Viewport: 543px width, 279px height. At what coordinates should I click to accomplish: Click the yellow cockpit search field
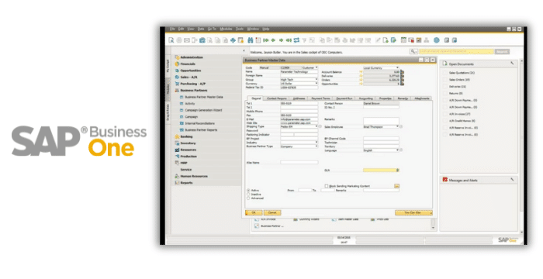456,52
